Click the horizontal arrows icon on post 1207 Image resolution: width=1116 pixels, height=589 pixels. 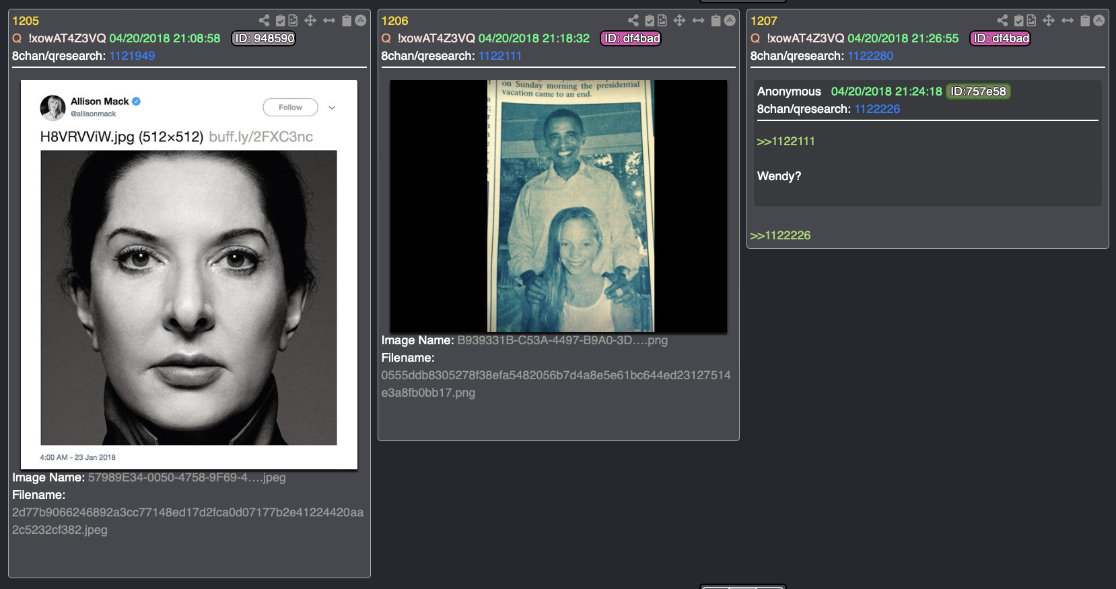tap(1068, 20)
